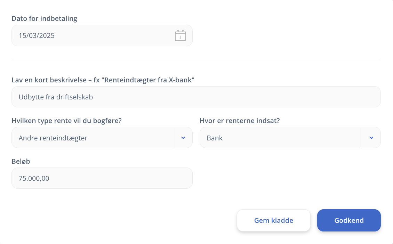Save as draft with 'Gem kladde'
Image resolution: width=393 pixels, height=244 pixels.
[x=274, y=220]
